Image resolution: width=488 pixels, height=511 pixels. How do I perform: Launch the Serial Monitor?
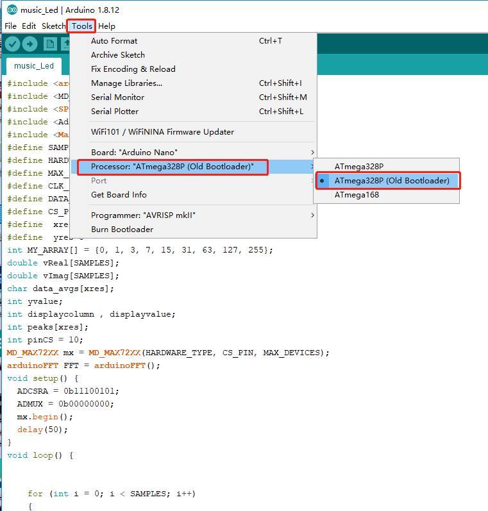193,97
